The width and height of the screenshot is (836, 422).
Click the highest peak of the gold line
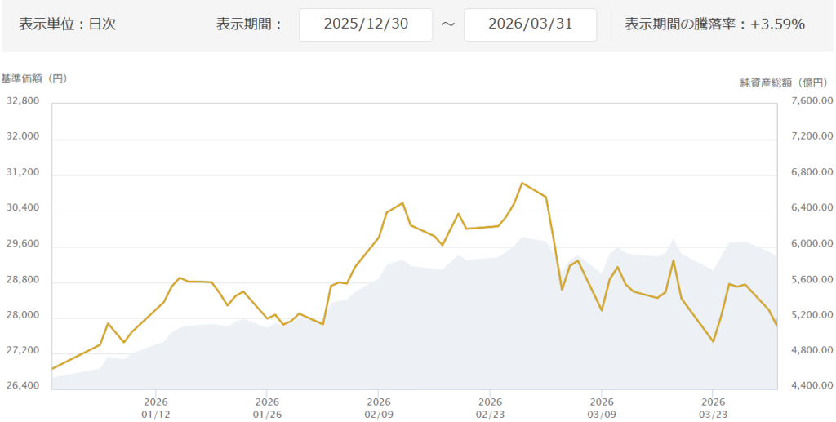click(x=522, y=183)
